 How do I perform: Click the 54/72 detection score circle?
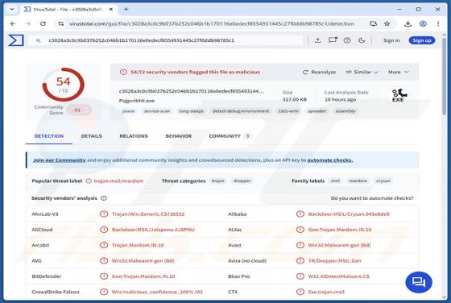click(64, 85)
